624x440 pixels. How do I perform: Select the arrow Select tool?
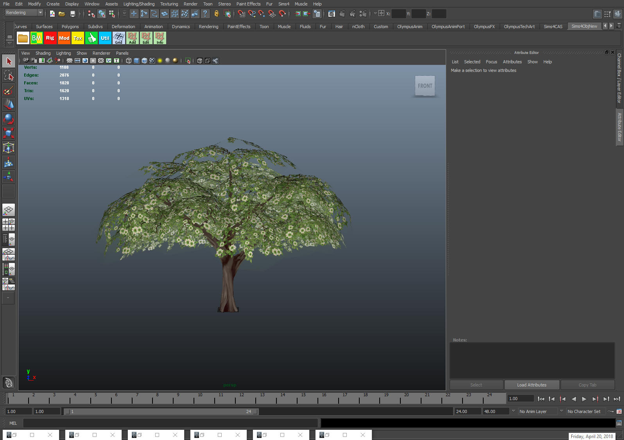coord(9,61)
